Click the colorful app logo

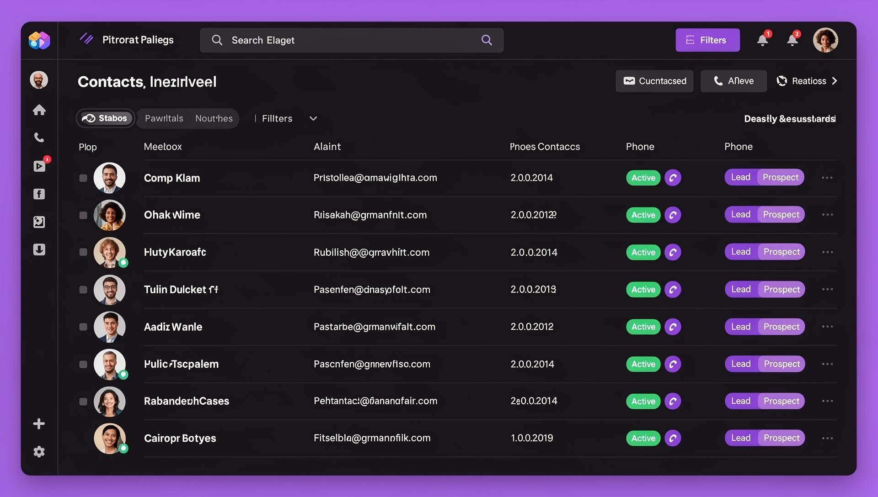pyautogui.click(x=39, y=40)
